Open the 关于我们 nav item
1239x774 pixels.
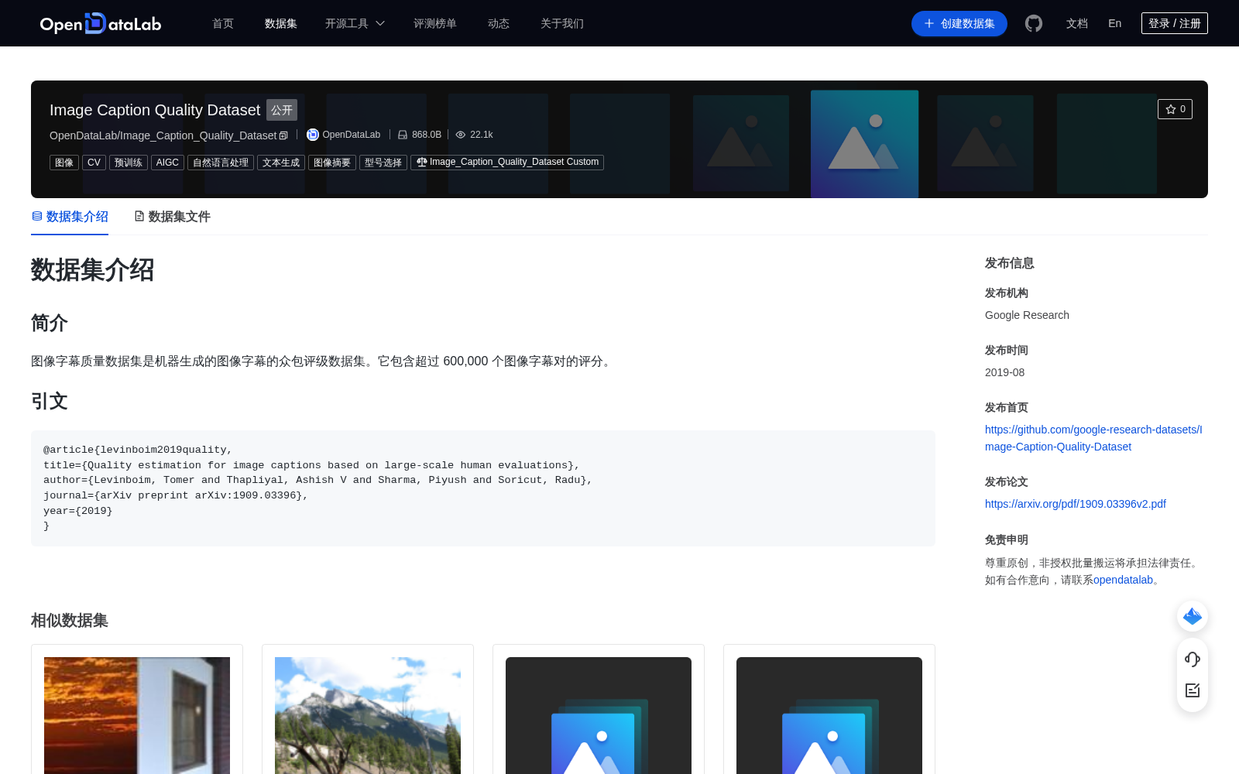(x=562, y=23)
